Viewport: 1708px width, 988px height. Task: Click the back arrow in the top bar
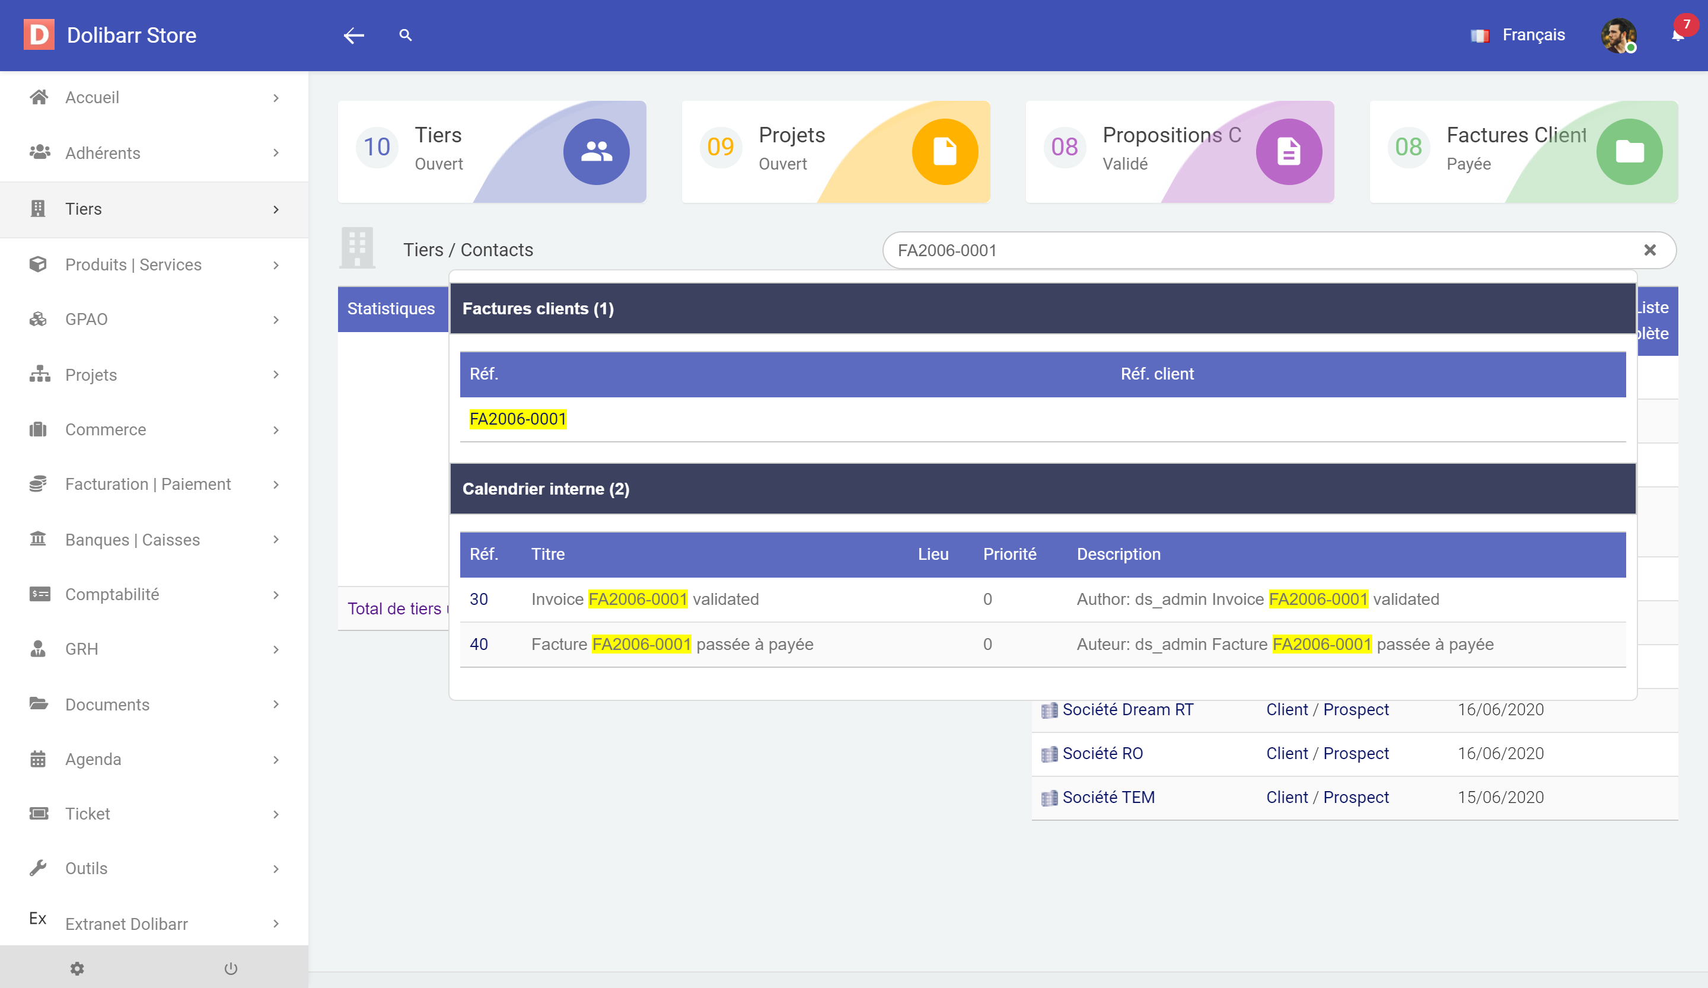[x=353, y=35]
